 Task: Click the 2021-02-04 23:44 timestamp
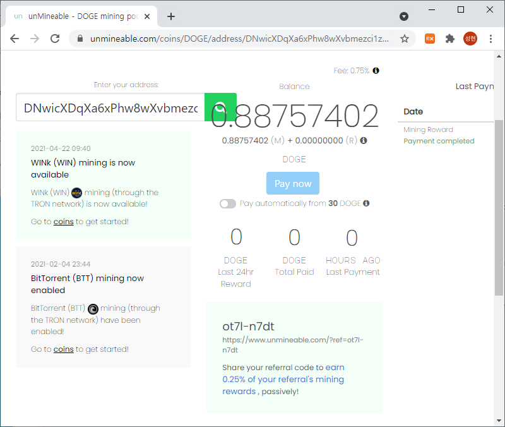[x=61, y=264]
